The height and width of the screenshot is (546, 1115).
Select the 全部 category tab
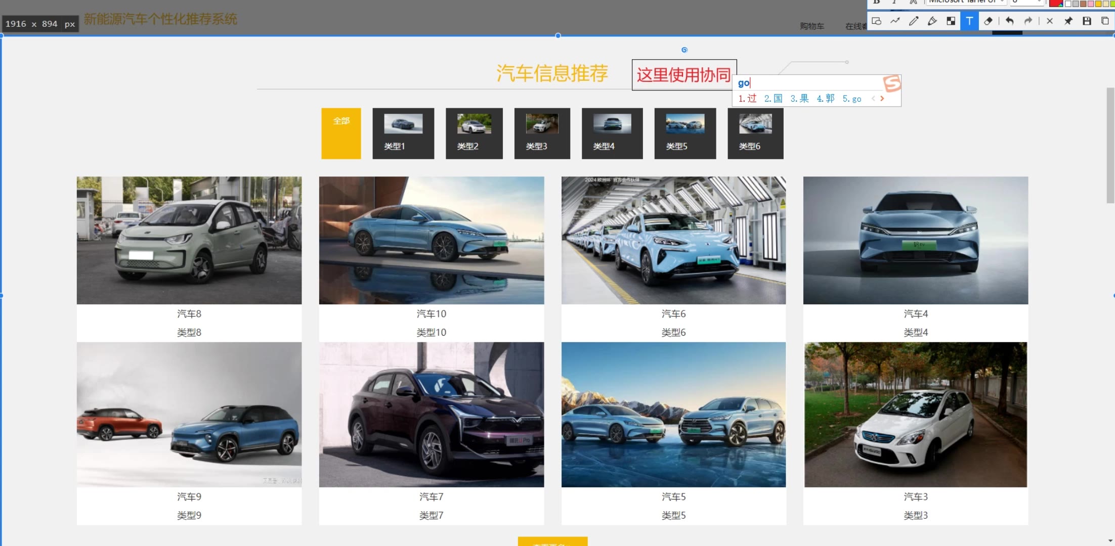point(341,133)
